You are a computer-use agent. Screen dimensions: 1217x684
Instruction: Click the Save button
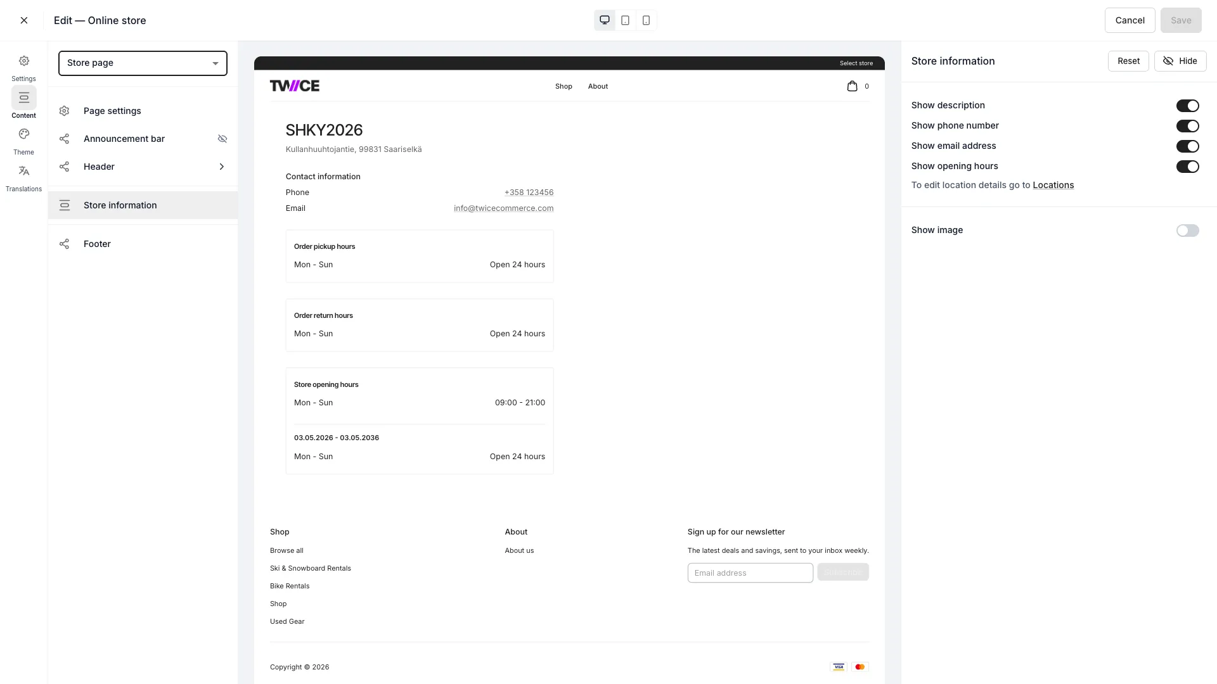pyautogui.click(x=1181, y=20)
